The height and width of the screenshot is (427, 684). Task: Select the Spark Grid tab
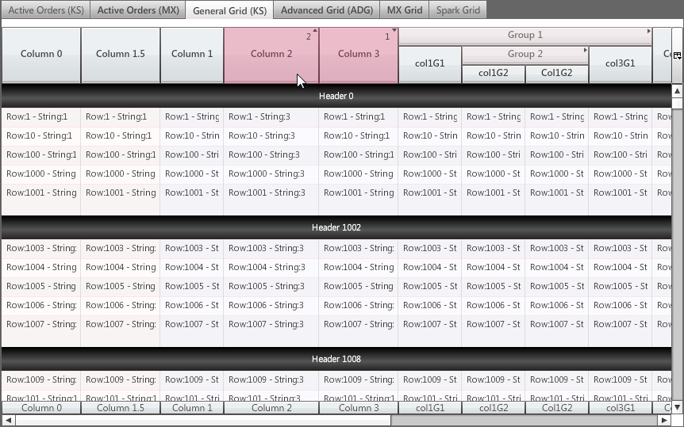point(458,10)
